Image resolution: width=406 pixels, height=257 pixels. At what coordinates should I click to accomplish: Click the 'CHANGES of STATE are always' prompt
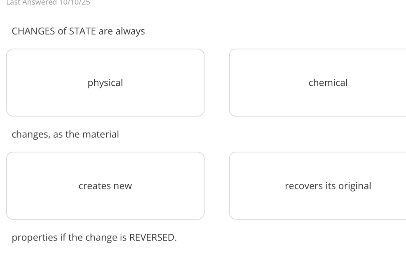[78, 31]
